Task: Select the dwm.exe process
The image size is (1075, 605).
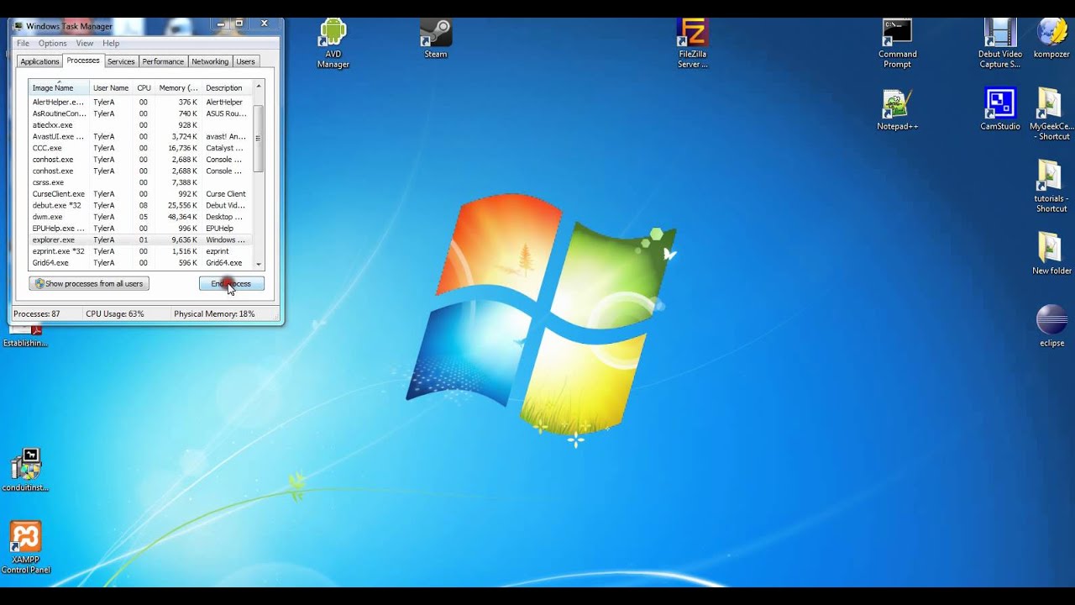Action: [140, 217]
